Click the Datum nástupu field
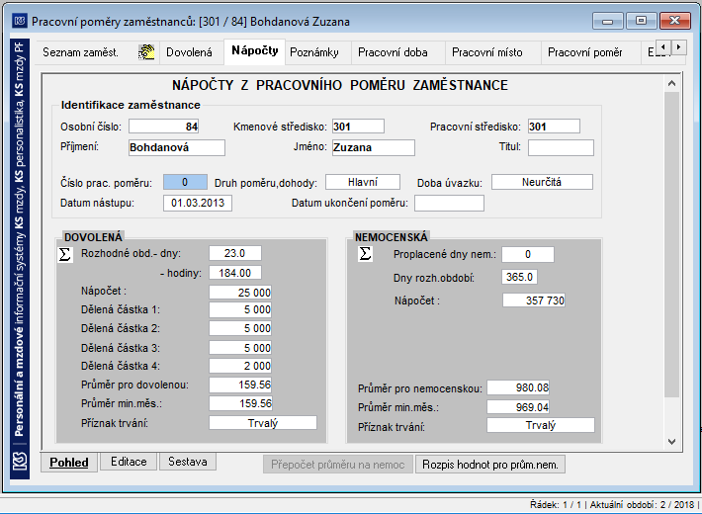702x514 pixels. coord(198,203)
